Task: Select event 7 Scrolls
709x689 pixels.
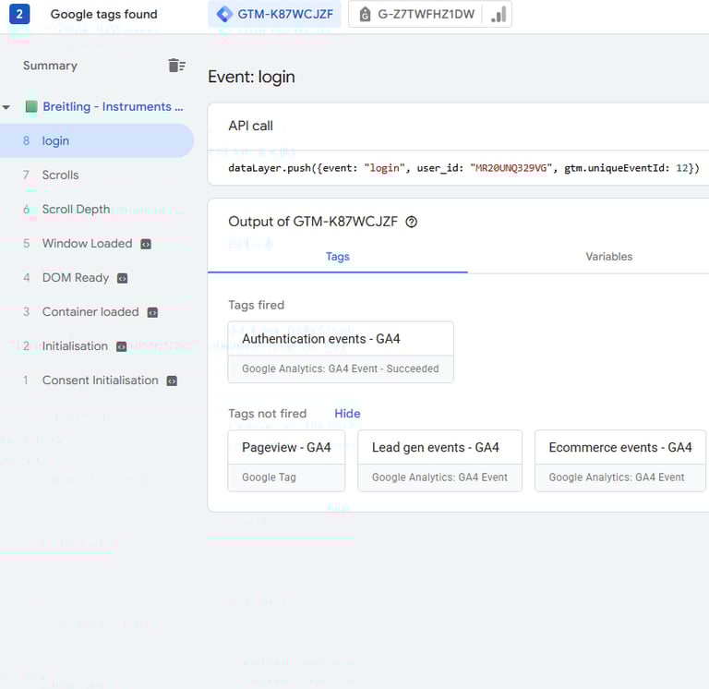Action: point(97,175)
